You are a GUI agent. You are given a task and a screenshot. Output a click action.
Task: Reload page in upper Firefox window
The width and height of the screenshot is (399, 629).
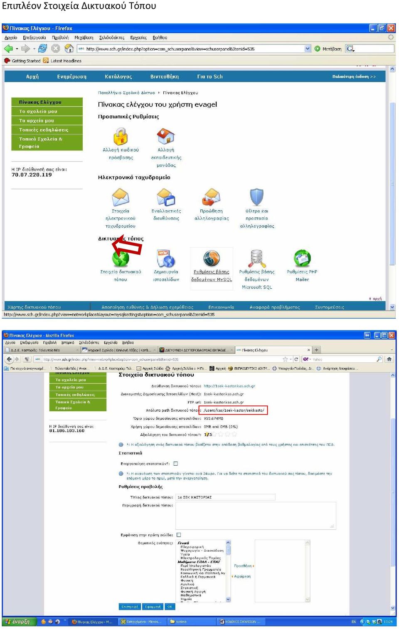(42, 49)
